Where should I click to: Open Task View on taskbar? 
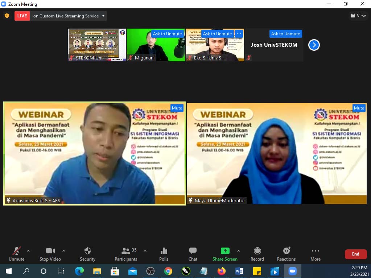[61, 271]
